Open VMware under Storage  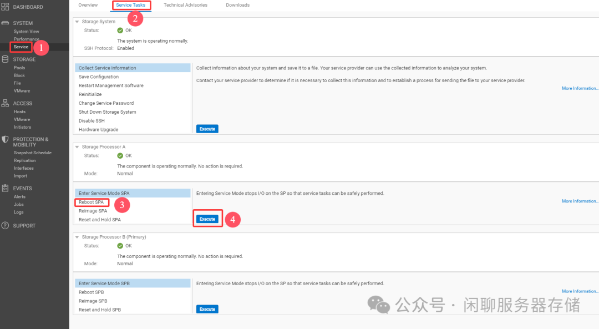click(22, 90)
